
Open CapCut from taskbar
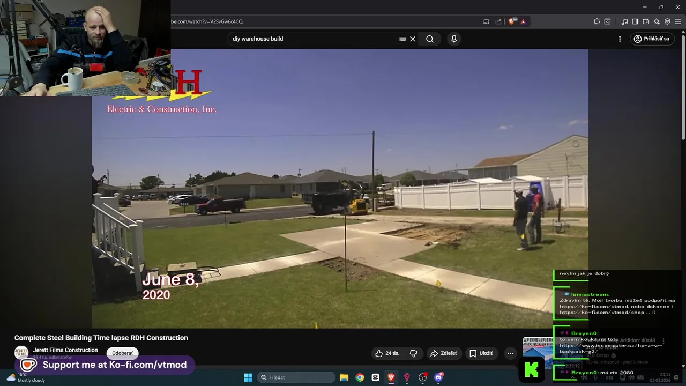coord(375,377)
